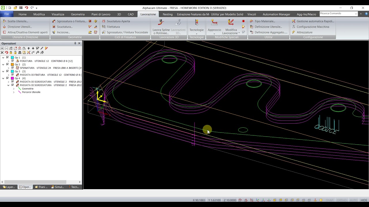The width and height of the screenshot is (369, 207).
Task: Open the File menu
Action: pos(7,14)
